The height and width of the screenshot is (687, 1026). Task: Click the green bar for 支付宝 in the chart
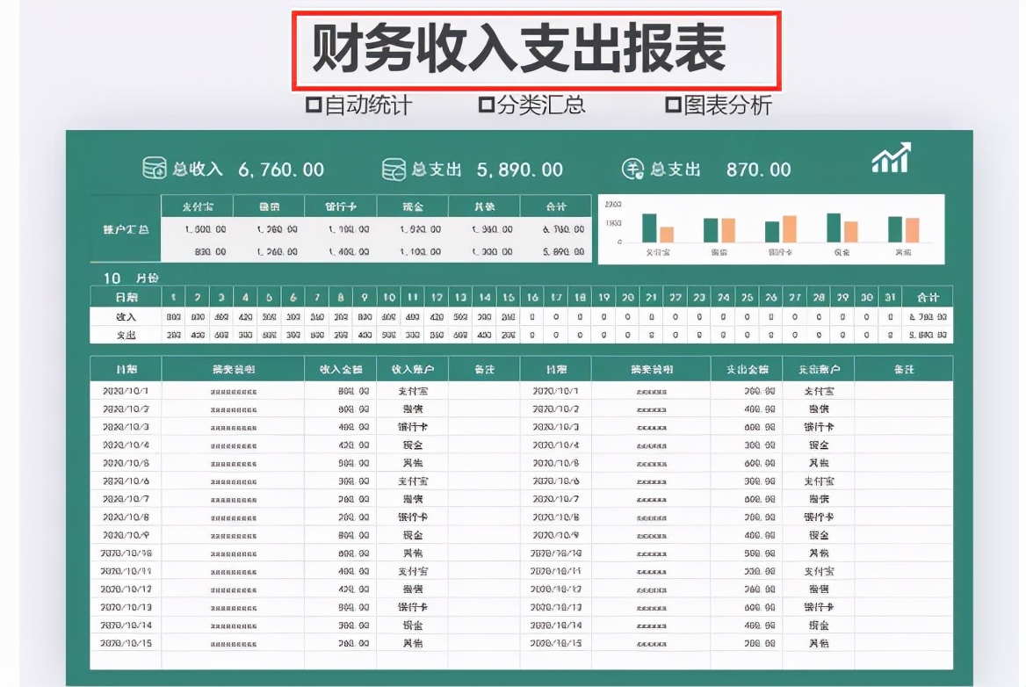click(x=650, y=227)
